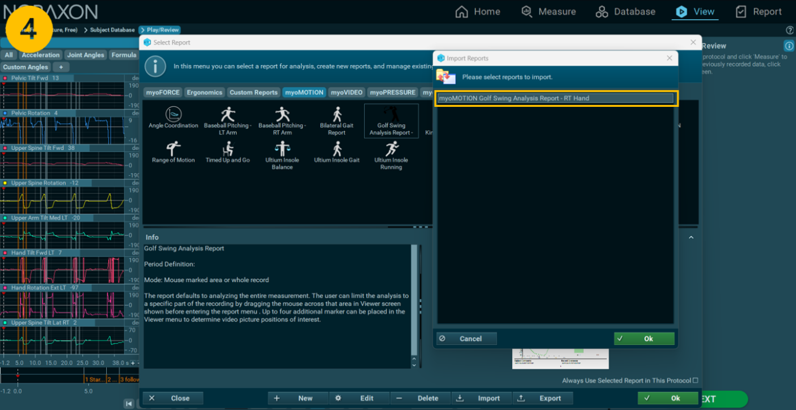Filter signals by Formula
This screenshot has height=410, width=796.
click(123, 55)
